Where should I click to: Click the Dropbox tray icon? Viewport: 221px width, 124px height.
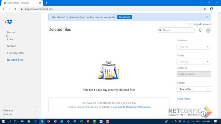(x=180, y=121)
